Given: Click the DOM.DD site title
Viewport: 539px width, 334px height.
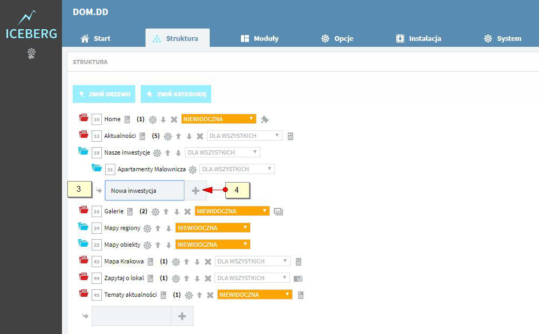Looking at the screenshot, I should (x=91, y=12).
